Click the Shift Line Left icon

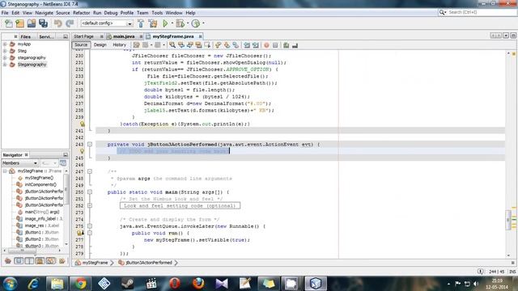(247, 45)
